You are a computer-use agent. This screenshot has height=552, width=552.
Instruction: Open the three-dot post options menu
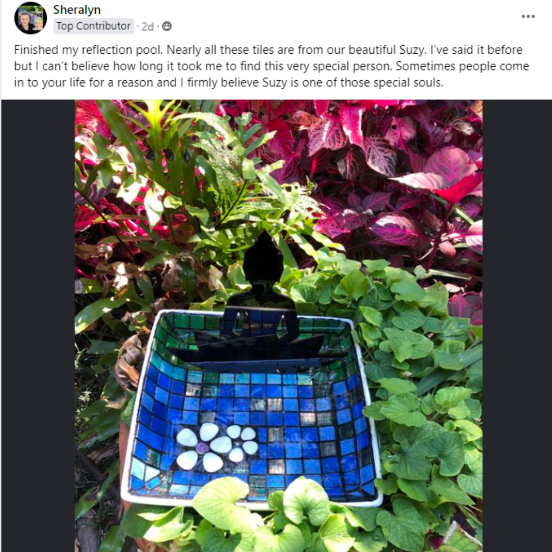[x=528, y=16]
